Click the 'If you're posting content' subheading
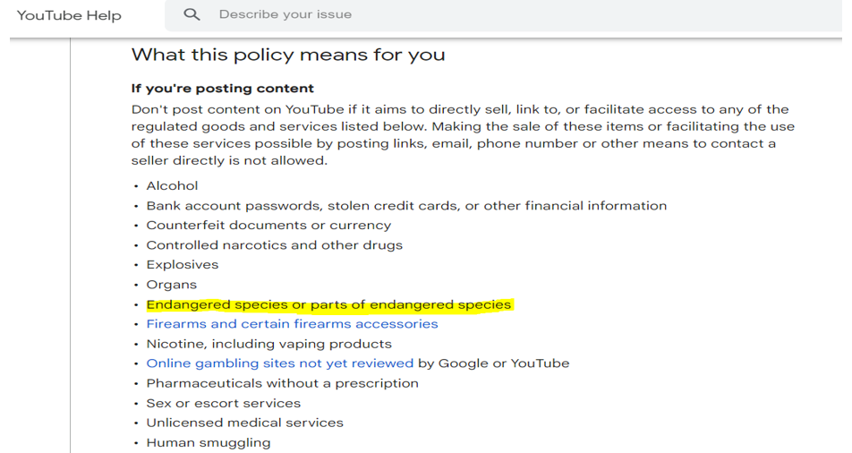This screenshot has width=852, height=453. pyautogui.click(x=223, y=89)
